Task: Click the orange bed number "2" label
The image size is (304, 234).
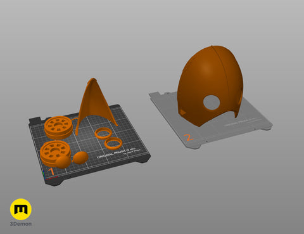Action: [x=188, y=138]
